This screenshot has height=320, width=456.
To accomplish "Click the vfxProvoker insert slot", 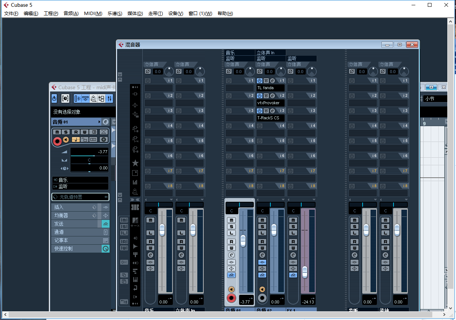I will click(270, 103).
